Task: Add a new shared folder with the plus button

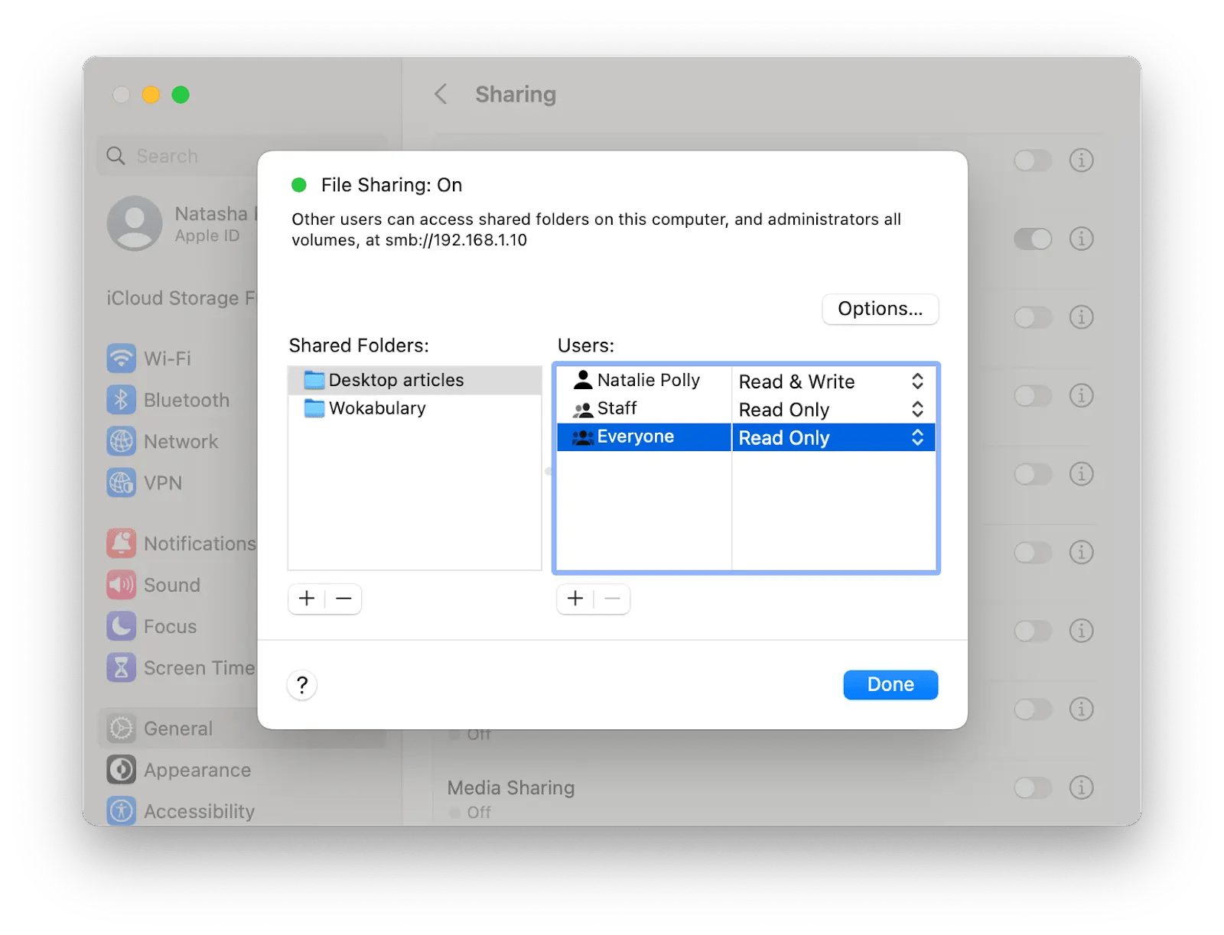Action: 306,599
